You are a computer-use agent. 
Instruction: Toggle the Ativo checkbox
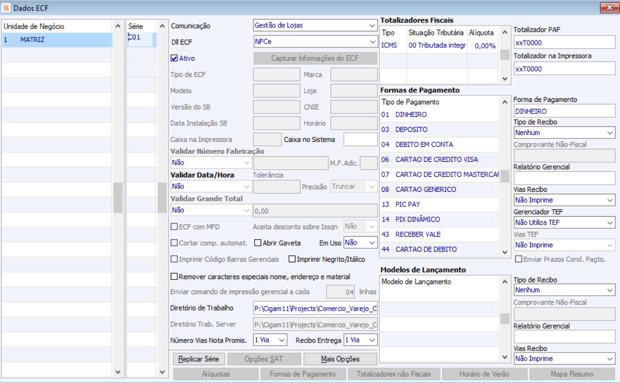[174, 58]
